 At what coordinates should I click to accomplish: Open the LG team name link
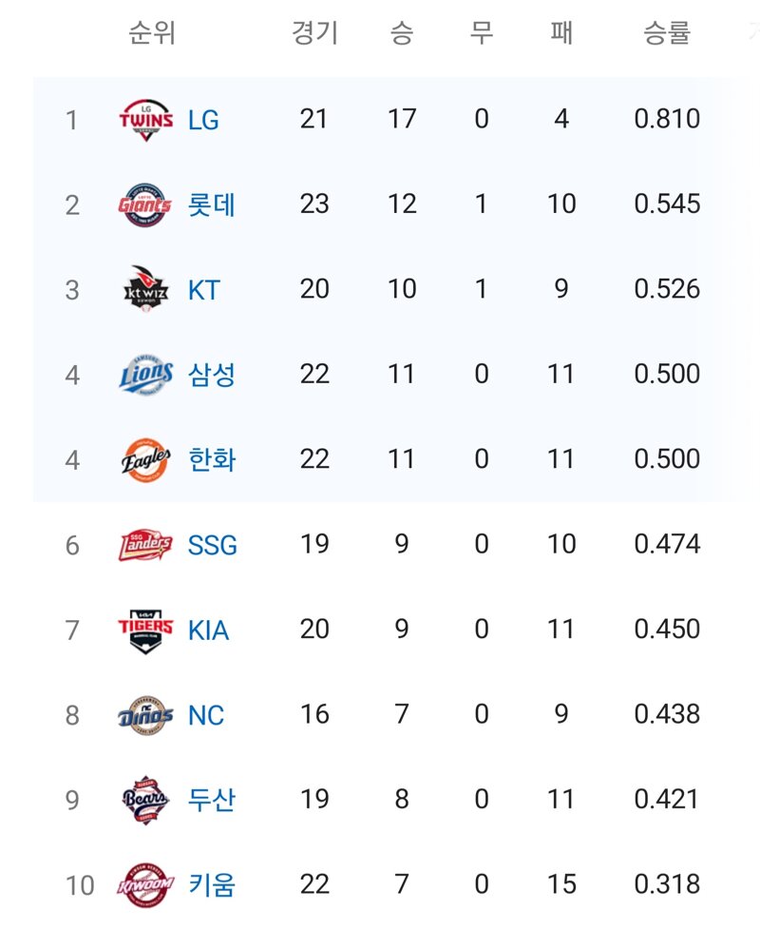point(203,120)
